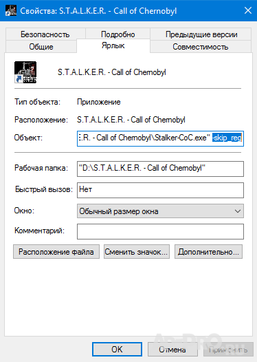257x362 pixels.
Task: Click the shortcut icon in title bar
Action: click(x=11, y=10)
